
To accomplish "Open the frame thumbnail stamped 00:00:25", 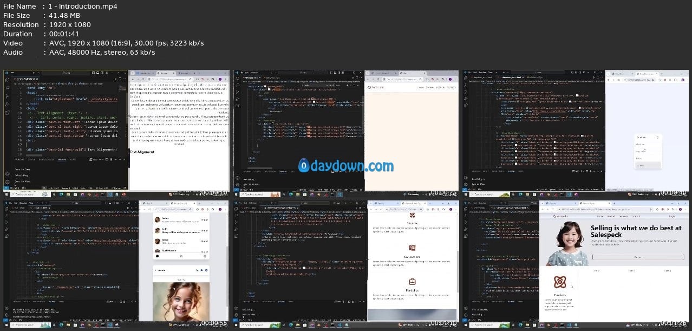I will pos(345,133).
